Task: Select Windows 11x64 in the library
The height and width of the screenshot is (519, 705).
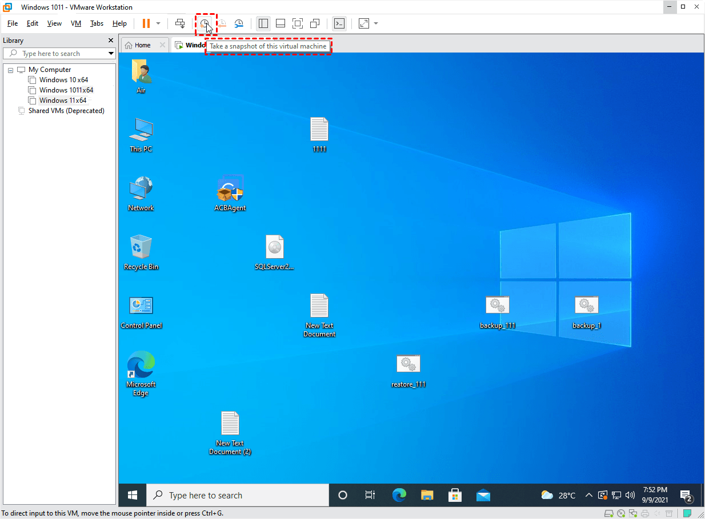Action: coord(62,100)
